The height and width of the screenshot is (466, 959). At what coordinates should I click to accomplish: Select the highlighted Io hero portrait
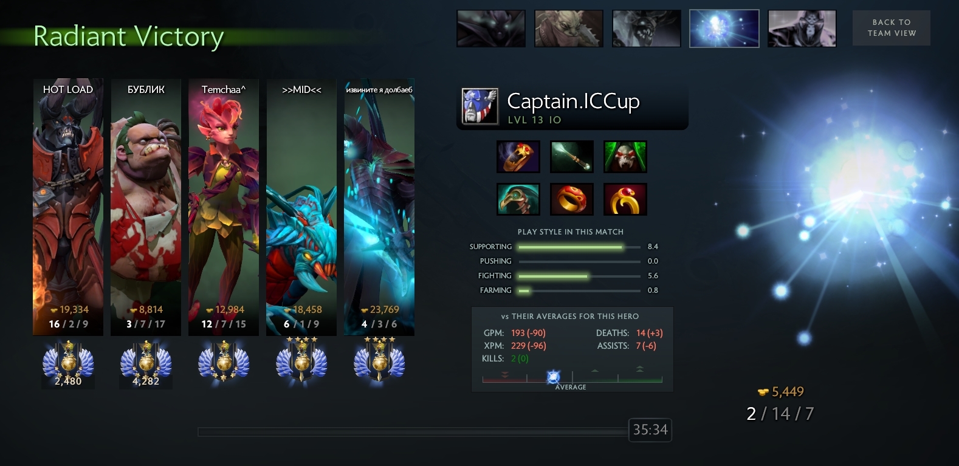tap(724, 29)
